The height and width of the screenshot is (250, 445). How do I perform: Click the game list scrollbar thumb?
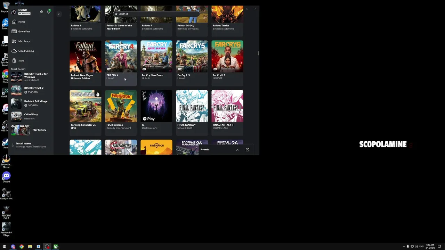(258, 53)
